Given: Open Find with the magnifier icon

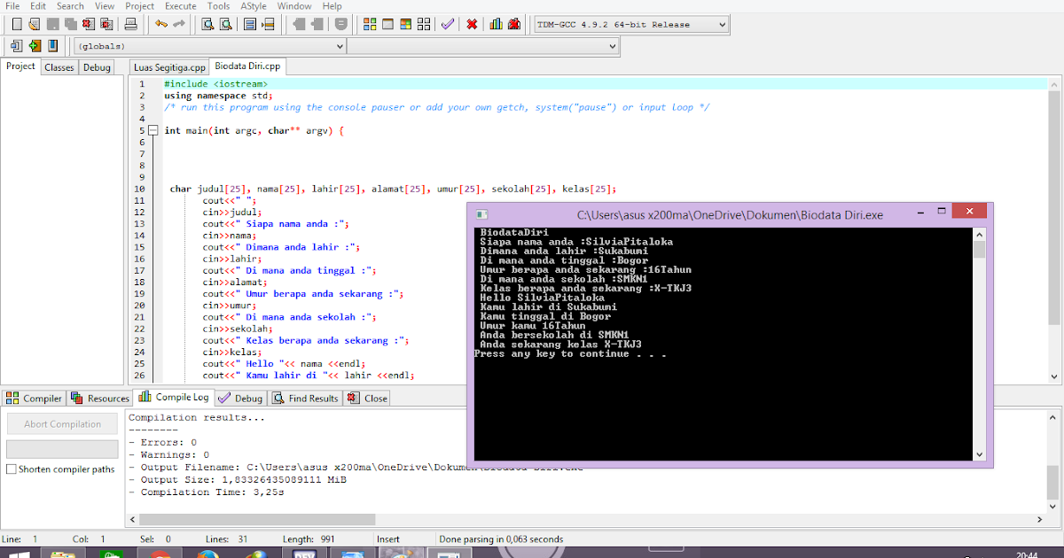Looking at the screenshot, I should [207, 24].
